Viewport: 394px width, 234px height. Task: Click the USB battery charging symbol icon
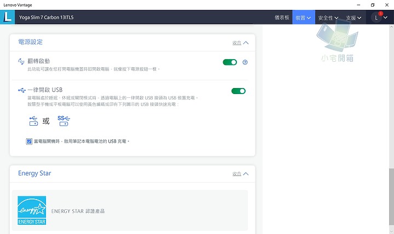[33, 121]
